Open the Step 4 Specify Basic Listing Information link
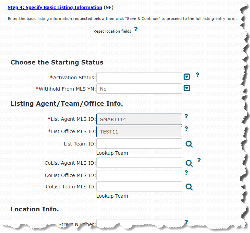The image size is (250, 233). pos(55,8)
